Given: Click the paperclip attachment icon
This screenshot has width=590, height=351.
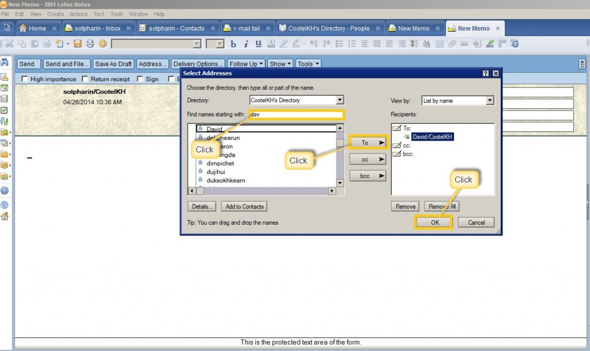Looking at the screenshot, I should point(452,44).
